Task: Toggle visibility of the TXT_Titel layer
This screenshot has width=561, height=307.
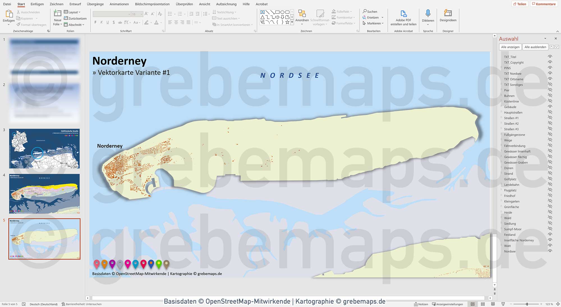Action: click(549, 57)
